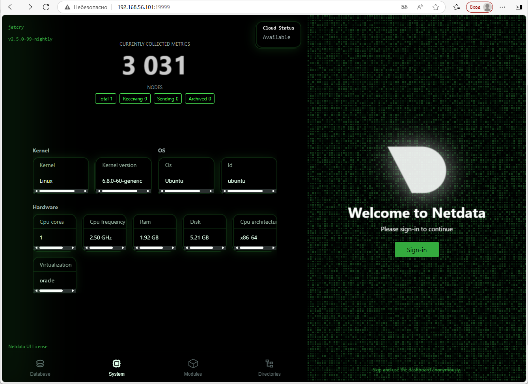Click the Netdata logo
The width and height of the screenshot is (528, 384).
tap(417, 170)
